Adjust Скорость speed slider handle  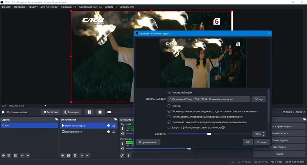tap(209, 134)
